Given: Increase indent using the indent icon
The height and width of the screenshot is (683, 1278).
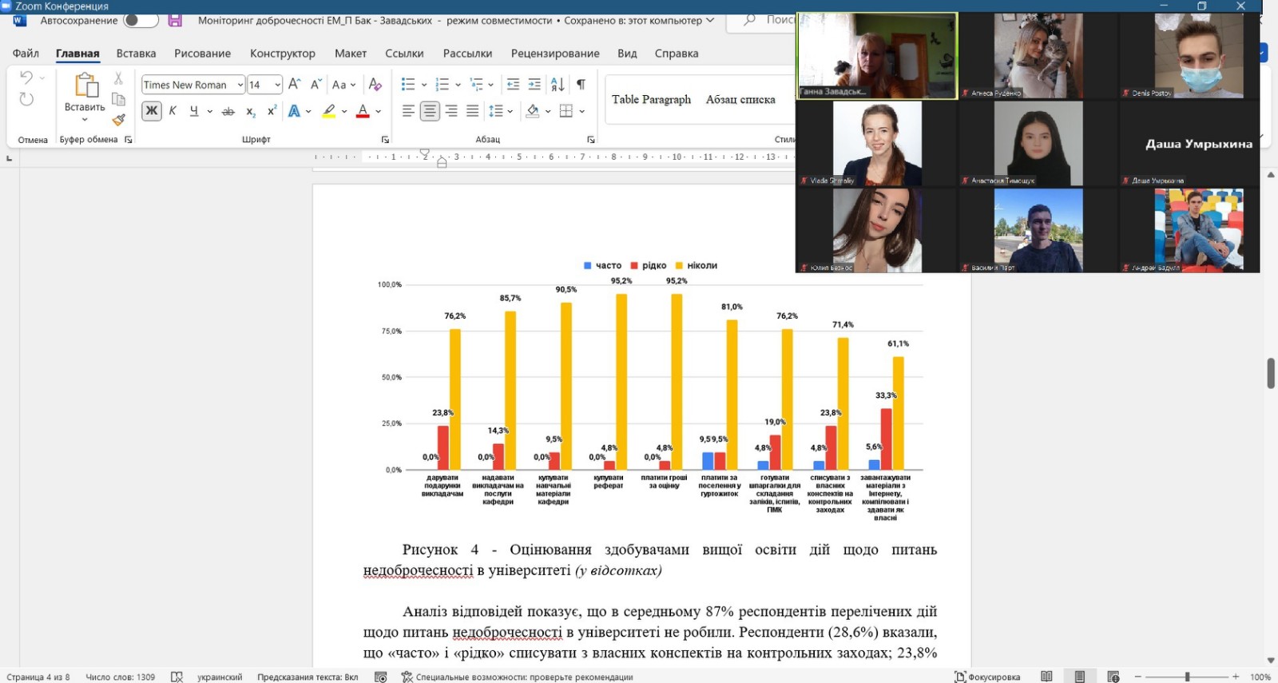Looking at the screenshot, I should (534, 85).
